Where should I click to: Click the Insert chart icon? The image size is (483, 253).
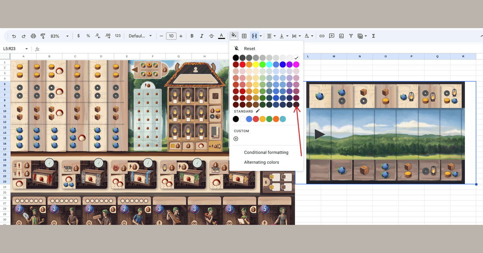341,36
